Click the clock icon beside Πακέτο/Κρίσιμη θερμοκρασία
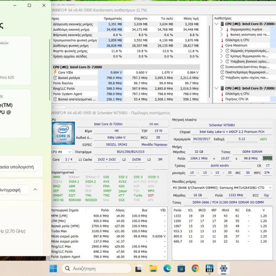Image resolution: width=276 pixels, height=276 pixels. tap(222, 72)
